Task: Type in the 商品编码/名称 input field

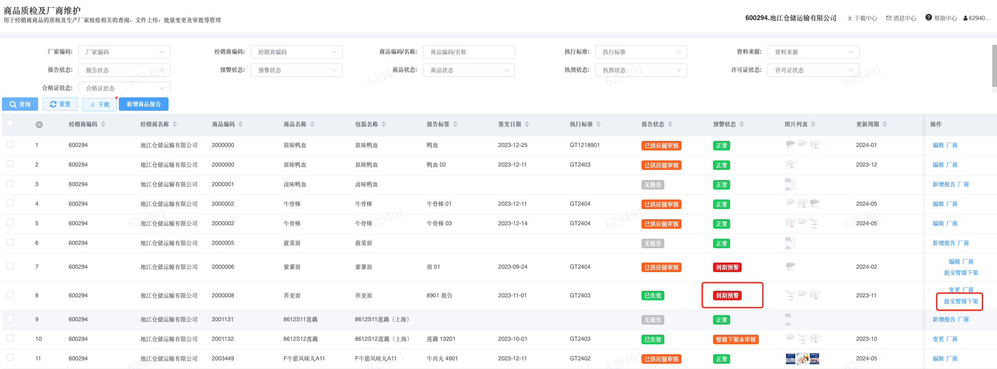Action: point(469,52)
